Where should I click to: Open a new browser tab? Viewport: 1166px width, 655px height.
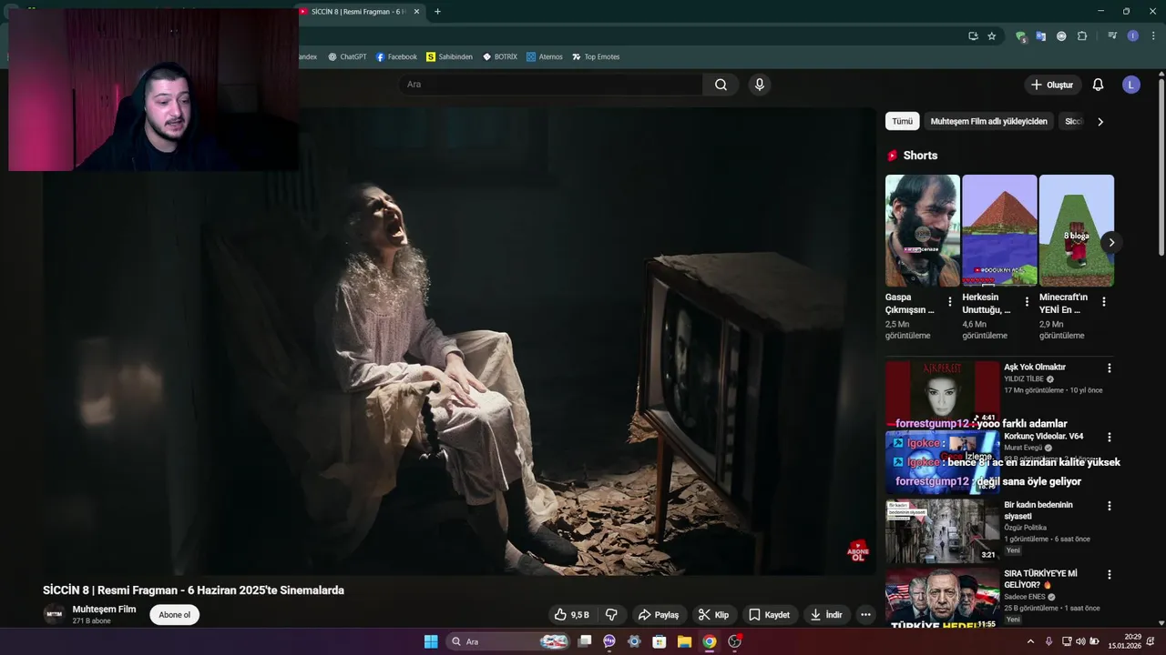point(437,12)
